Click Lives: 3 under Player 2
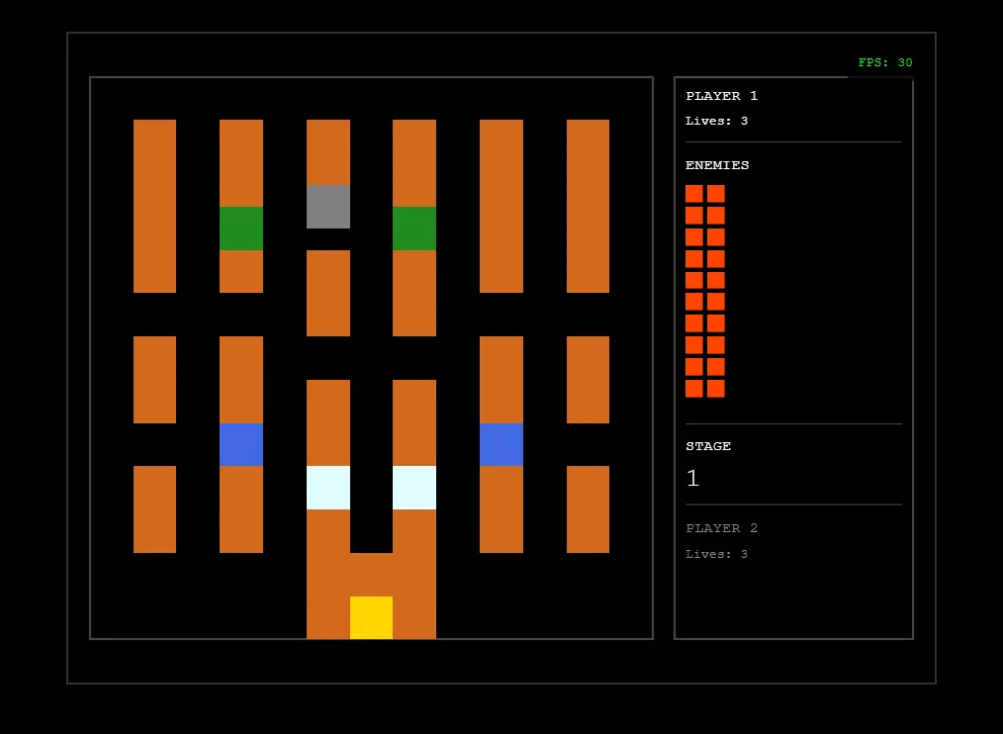The height and width of the screenshot is (734, 1003). pos(716,554)
